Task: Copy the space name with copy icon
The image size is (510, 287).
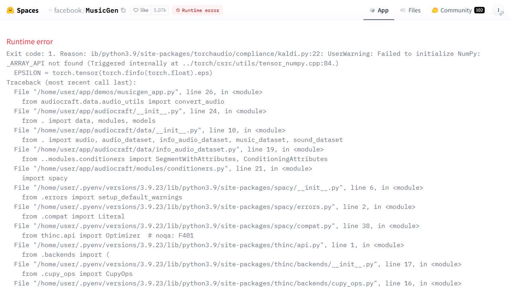Action: pos(123,10)
